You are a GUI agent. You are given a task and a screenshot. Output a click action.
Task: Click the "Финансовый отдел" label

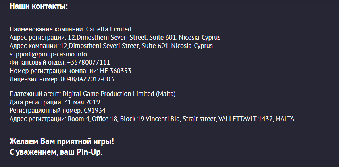tap(37, 62)
